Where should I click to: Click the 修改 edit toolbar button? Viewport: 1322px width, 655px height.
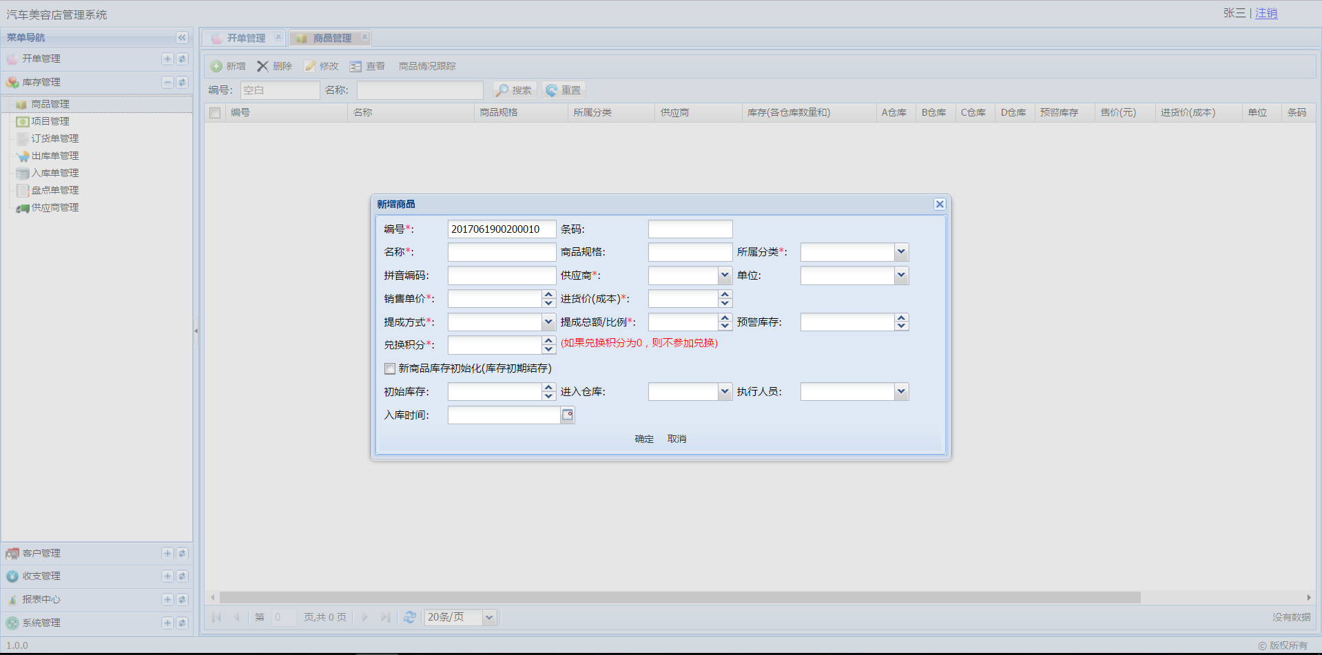(x=322, y=66)
